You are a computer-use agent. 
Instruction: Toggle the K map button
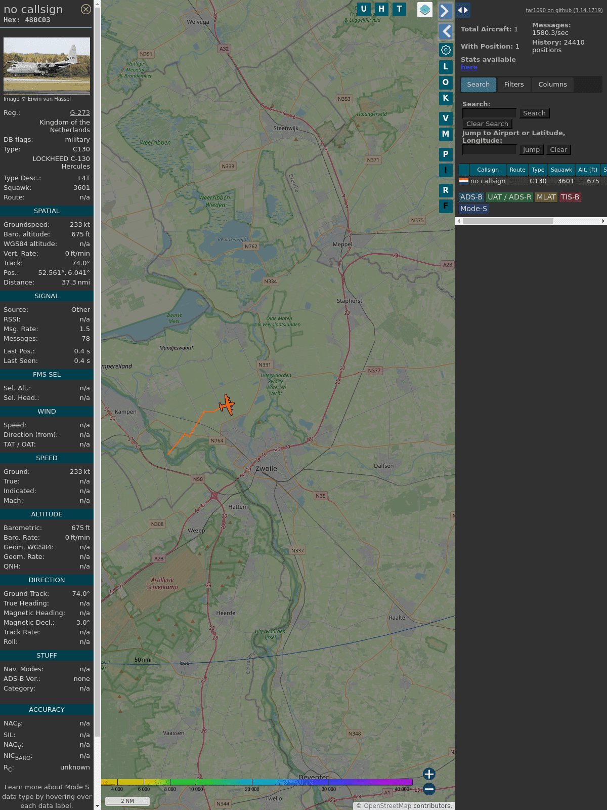(x=446, y=98)
